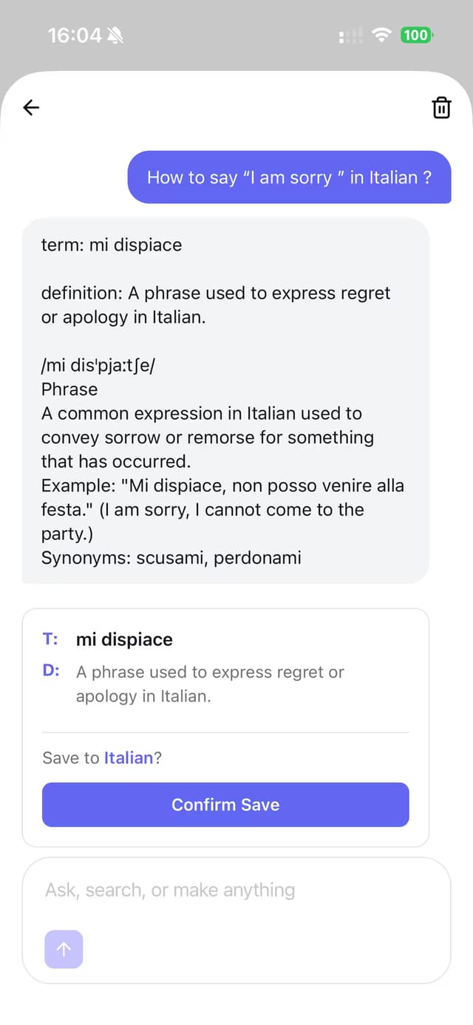Tap the 16:04 clock in status bar
The width and height of the screenshot is (473, 1025).
coord(74,35)
